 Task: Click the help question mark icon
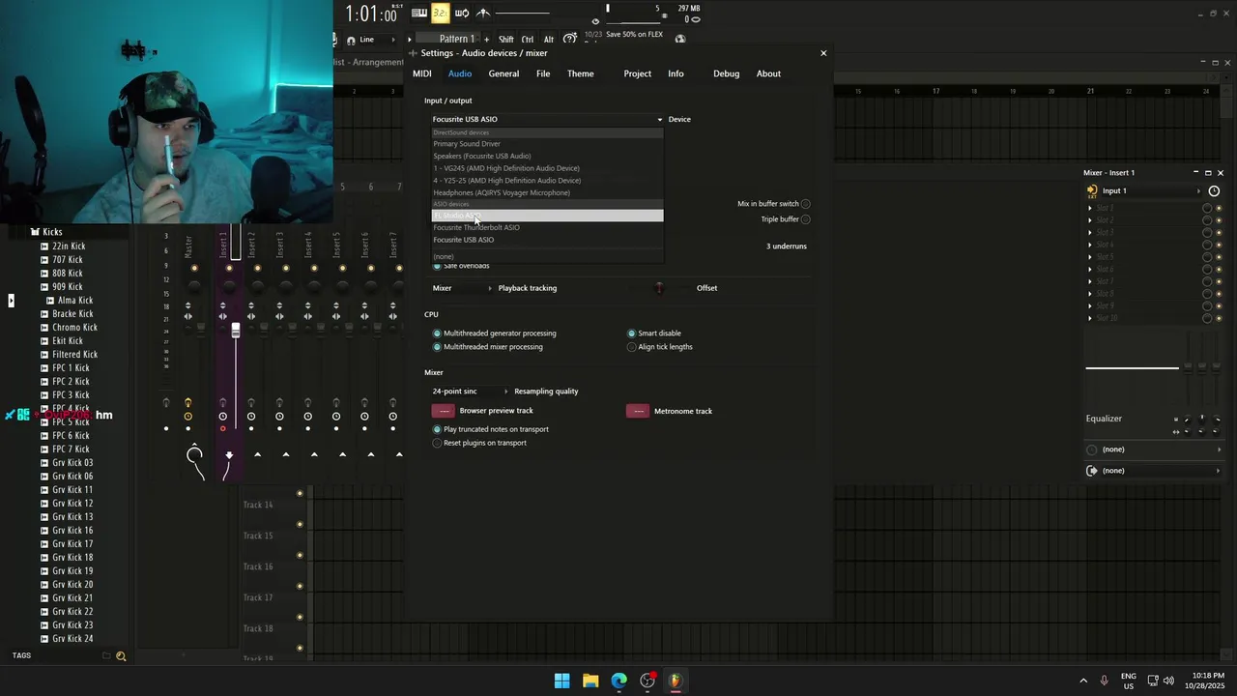point(570,40)
